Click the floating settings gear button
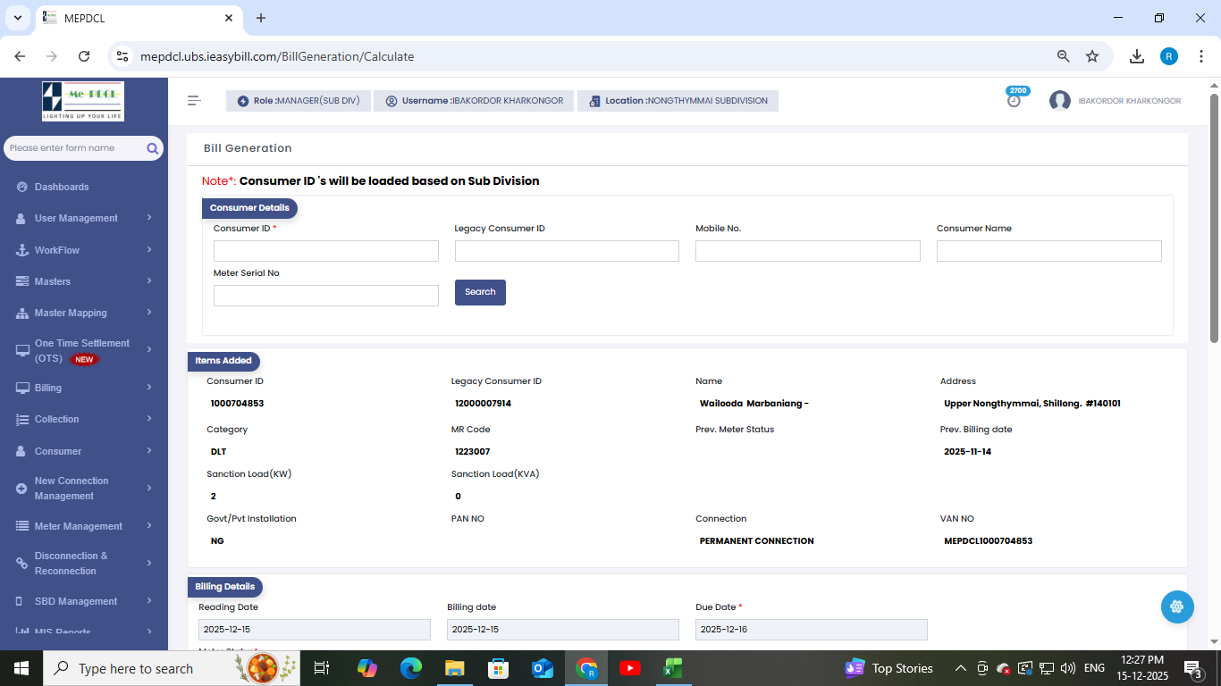This screenshot has width=1221, height=686. pos(1176,607)
